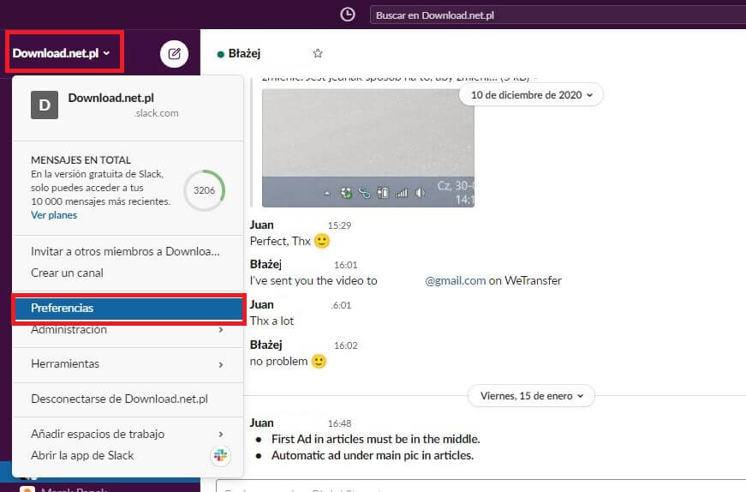Focus the Buscar en Download.net.pl search field
Image resolution: width=746 pixels, height=492 pixels.
tap(558, 15)
